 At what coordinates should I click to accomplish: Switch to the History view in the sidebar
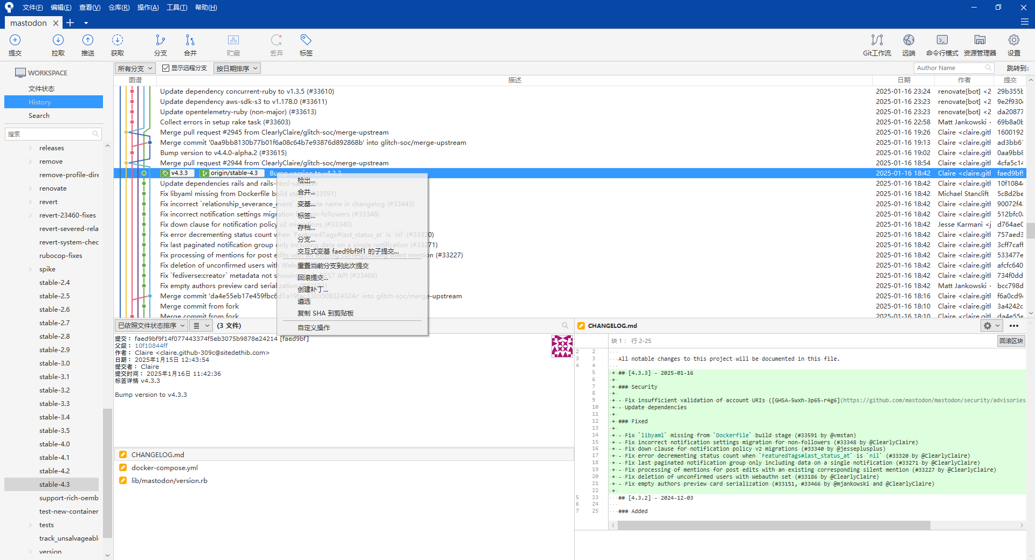click(x=53, y=102)
